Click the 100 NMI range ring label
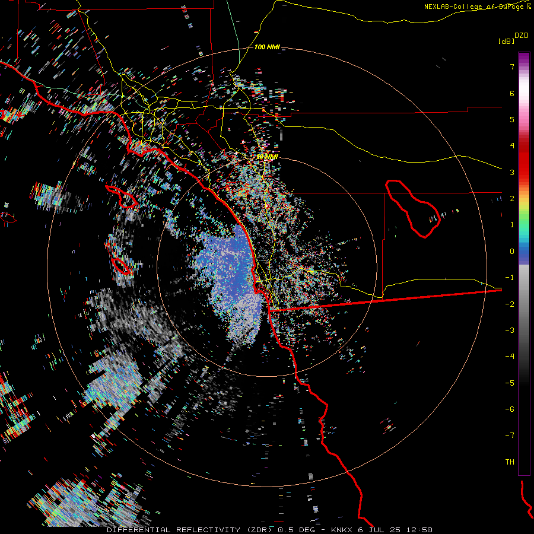The width and height of the screenshot is (534, 534). pos(267,47)
